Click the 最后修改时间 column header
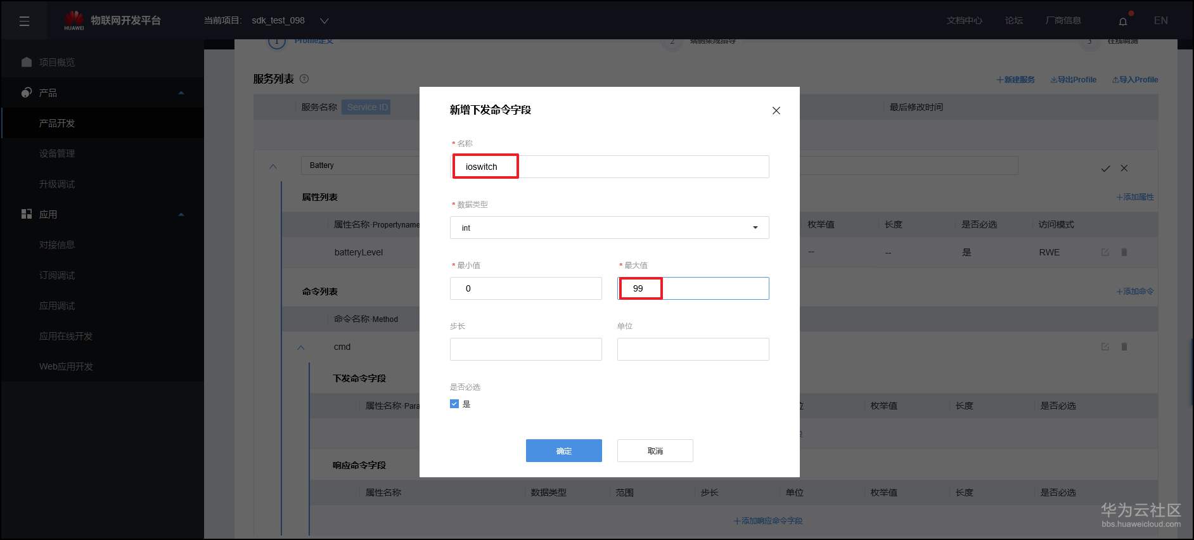The width and height of the screenshot is (1194, 540). [916, 107]
